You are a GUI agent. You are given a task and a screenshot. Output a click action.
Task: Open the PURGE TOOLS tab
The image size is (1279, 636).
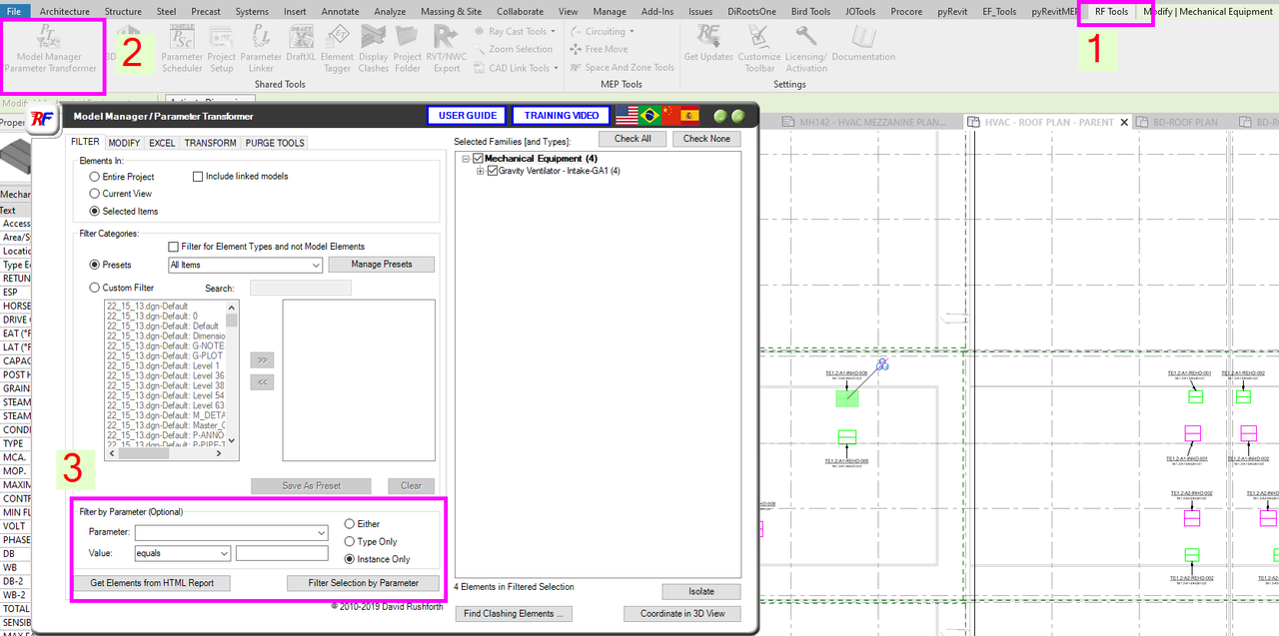(275, 143)
